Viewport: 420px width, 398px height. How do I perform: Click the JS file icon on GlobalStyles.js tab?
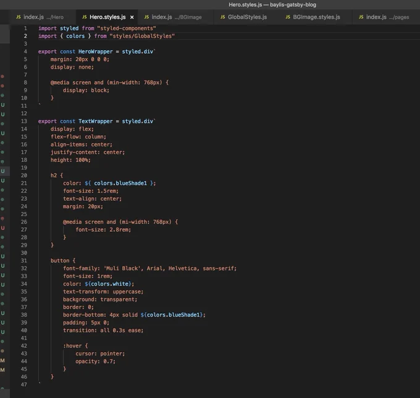pos(222,17)
